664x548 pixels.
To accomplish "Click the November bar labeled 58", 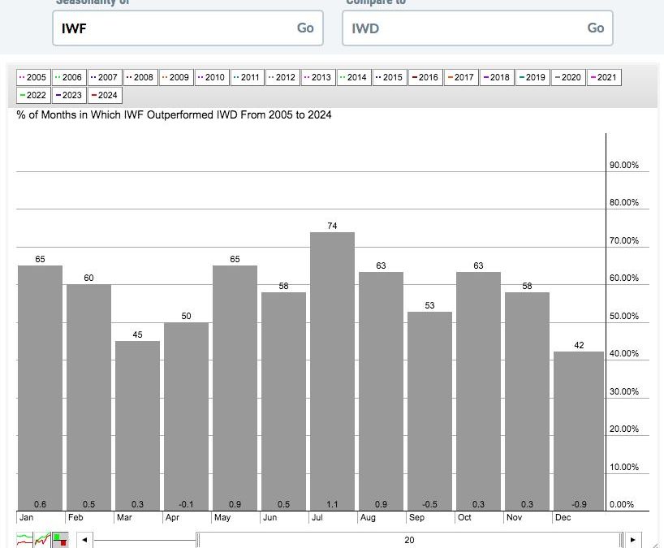I will pos(527,402).
